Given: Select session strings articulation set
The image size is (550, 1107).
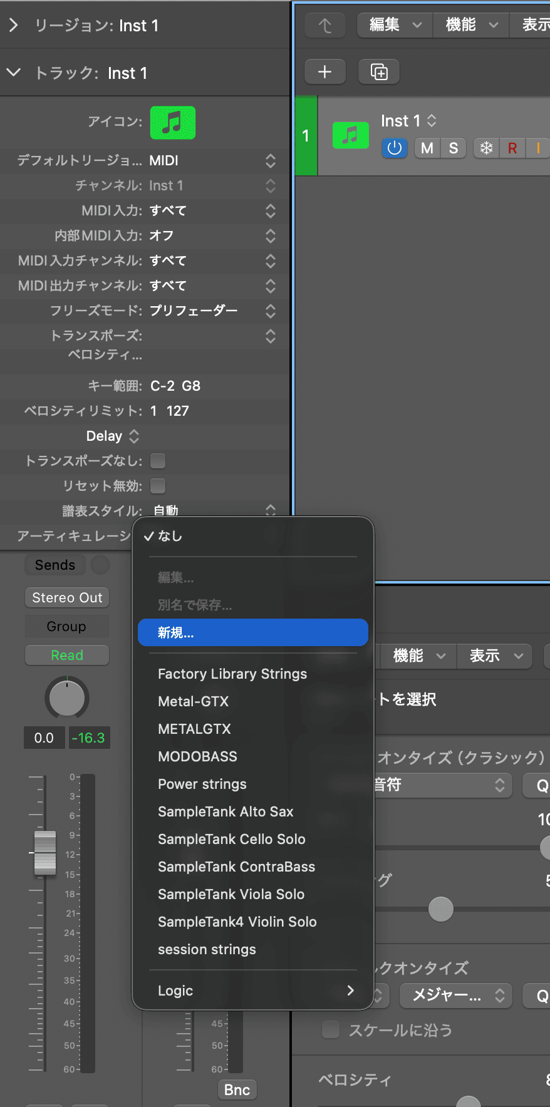Looking at the screenshot, I should click(253, 949).
